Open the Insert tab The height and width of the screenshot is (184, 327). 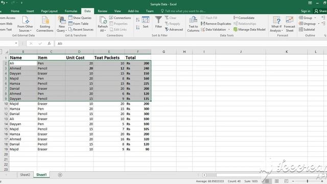(30, 11)
